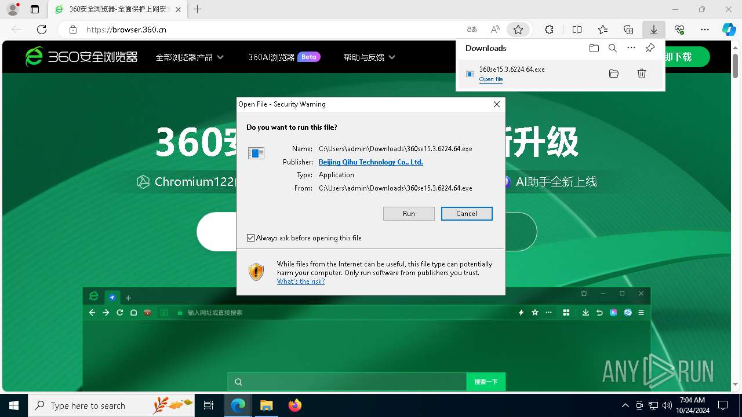
Task: Add this page to favorites star
Action: [518, 30]
